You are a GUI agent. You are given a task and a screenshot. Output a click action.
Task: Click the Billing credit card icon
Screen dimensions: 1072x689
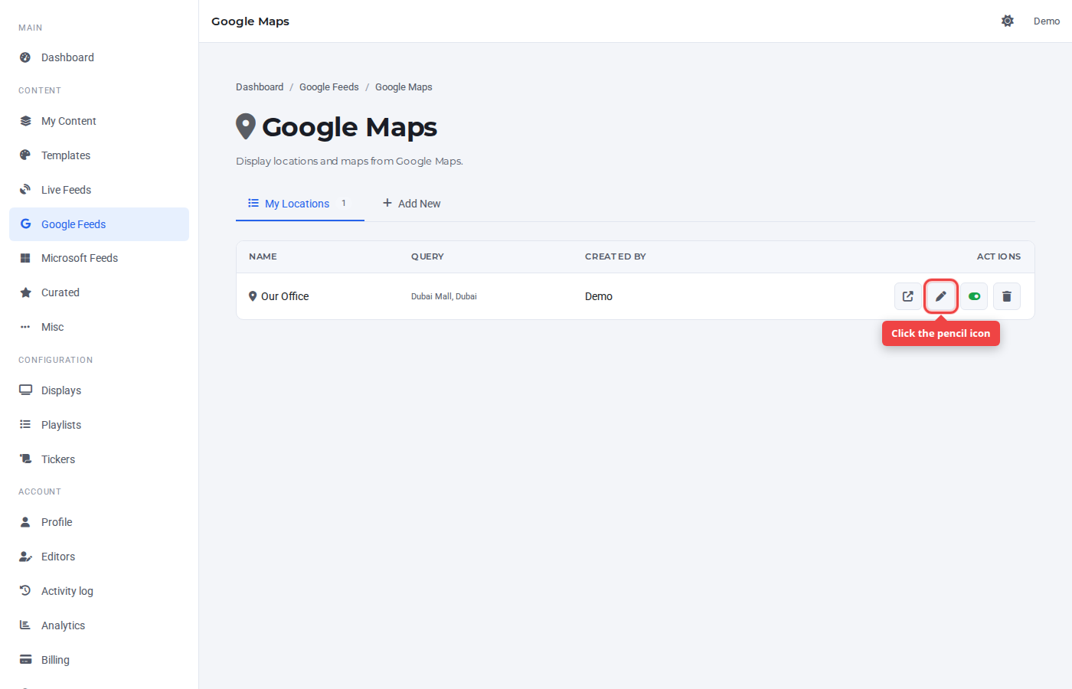coord(25,659)
